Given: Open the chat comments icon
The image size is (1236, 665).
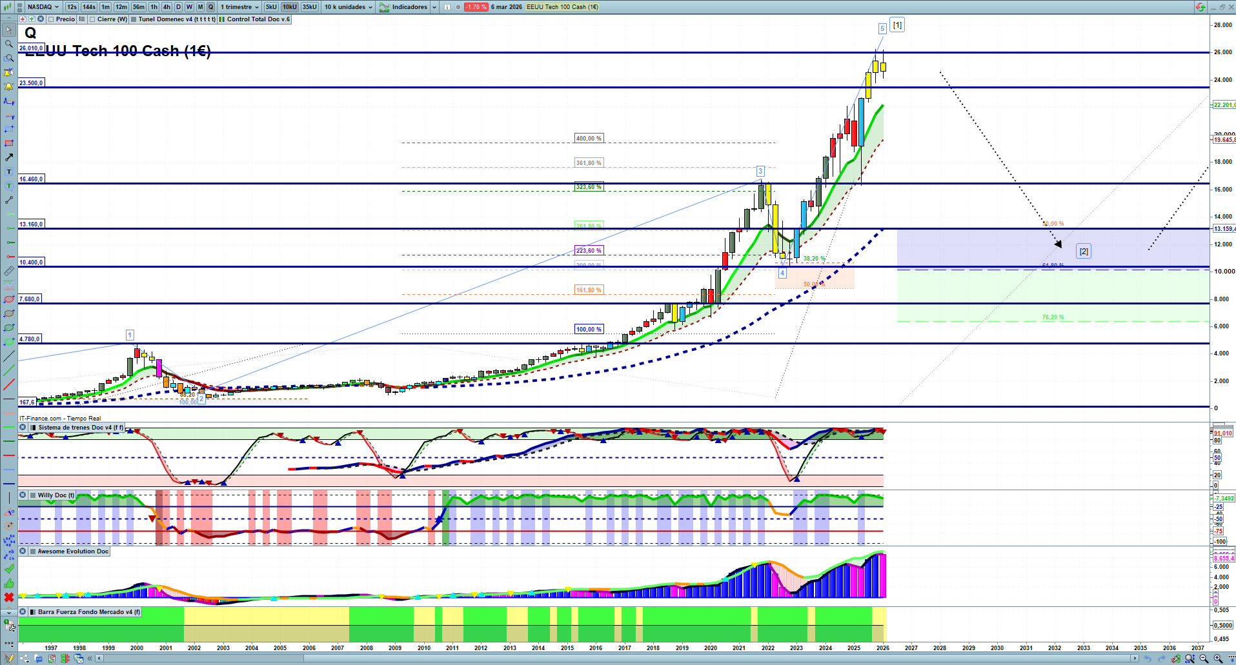Looking at the screenshot, I should point(39,659).
